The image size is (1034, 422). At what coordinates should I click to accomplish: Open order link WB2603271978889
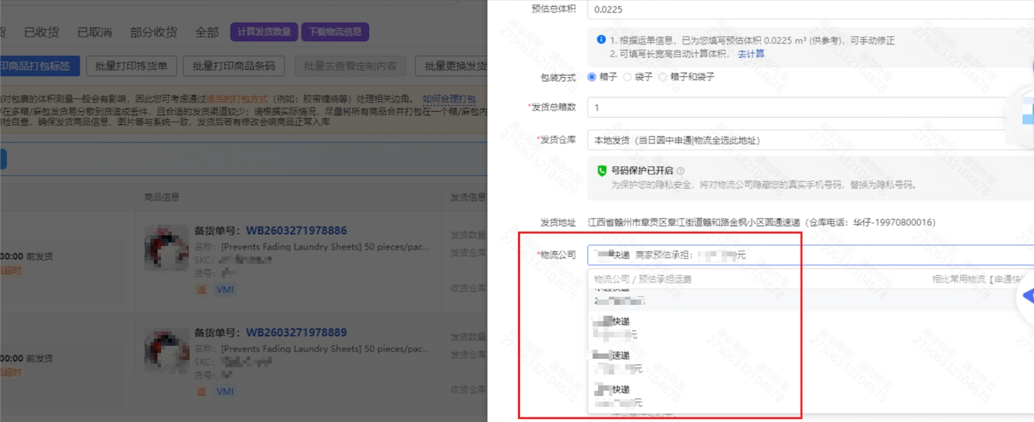point(297,332)
